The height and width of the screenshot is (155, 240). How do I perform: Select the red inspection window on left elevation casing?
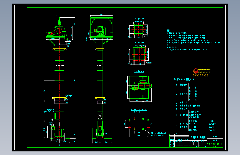coord(57,116)
